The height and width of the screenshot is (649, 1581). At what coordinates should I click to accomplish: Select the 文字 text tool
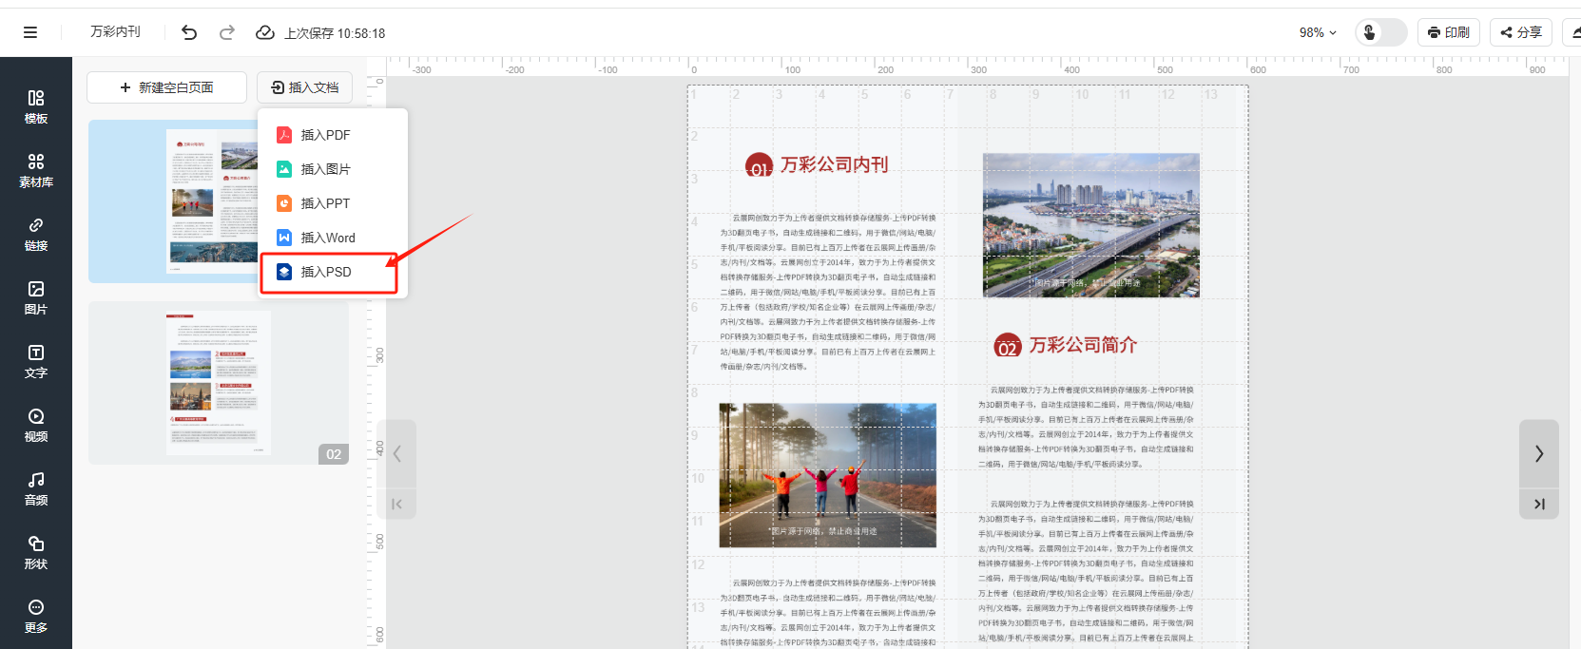[x=36, y=361]
